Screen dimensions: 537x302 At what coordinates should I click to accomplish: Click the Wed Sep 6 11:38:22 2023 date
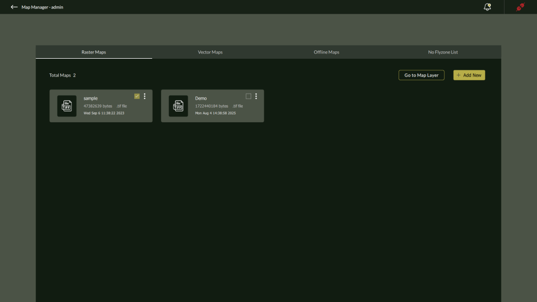pyautogui.click(x=104, y=113)
